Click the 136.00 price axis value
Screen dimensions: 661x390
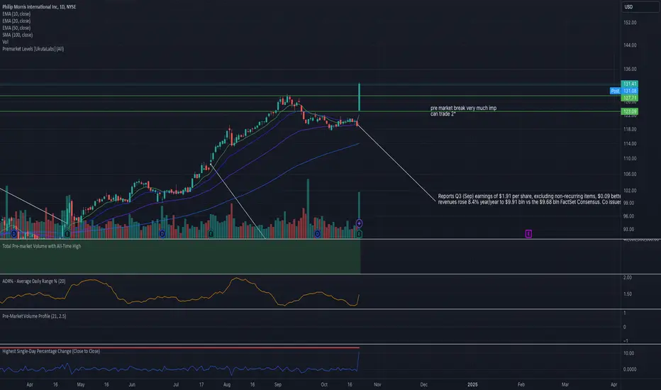click(630, 69)
